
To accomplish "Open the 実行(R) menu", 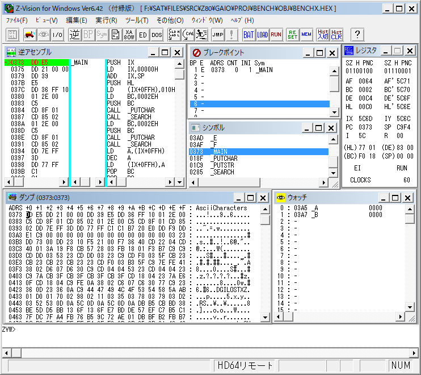I will [106, 20].
